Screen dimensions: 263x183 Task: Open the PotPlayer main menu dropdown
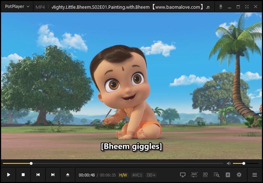(x=17, y=7)
